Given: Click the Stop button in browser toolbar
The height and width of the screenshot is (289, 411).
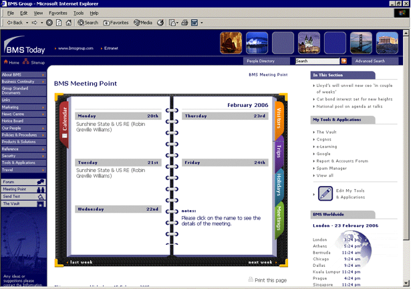Looking at the screenshot, I should click(x=50, y=22).
